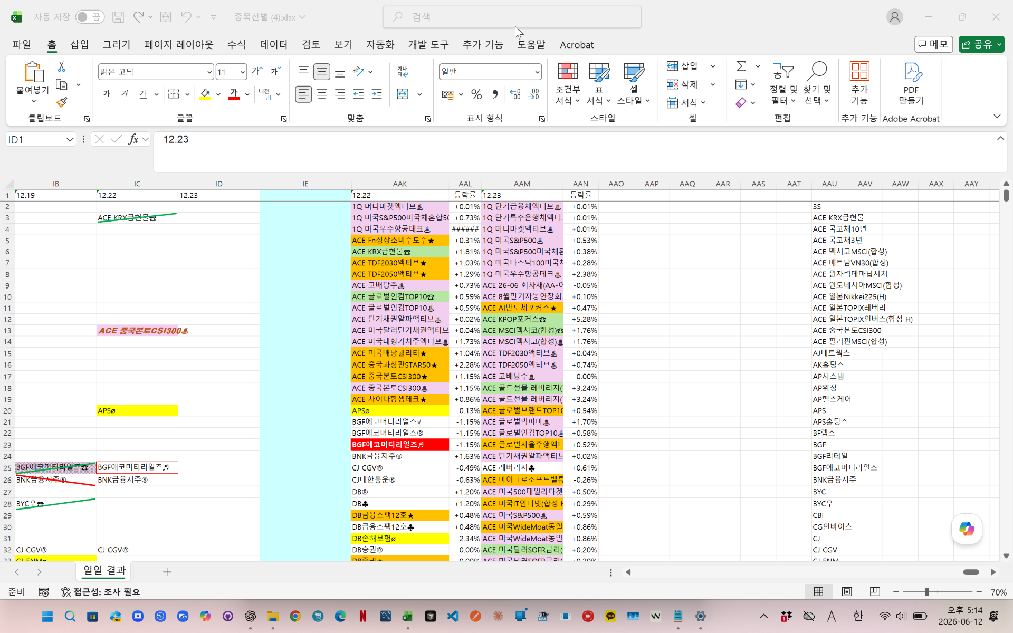Add a new sheet with the plus button
The image size is (1013, 633).
(167, 572)
